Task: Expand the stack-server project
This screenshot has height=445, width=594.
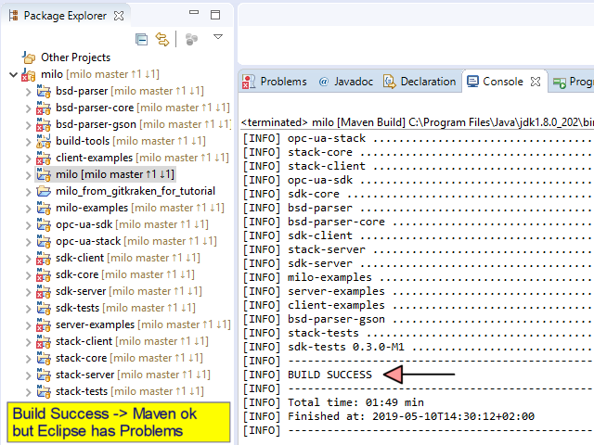Action: [x=28, y=375]
